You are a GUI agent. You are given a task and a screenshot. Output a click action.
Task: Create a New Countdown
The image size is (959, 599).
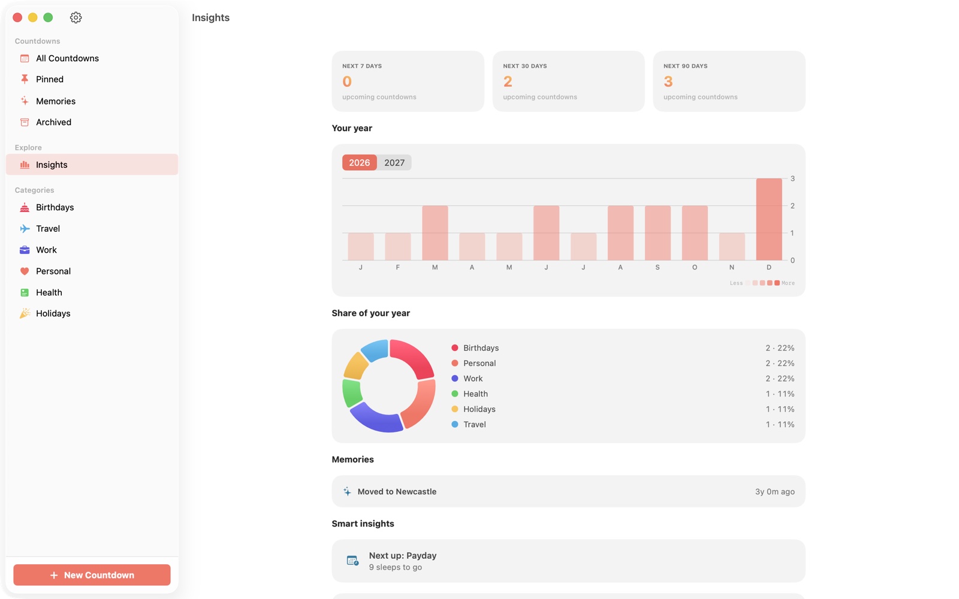click(x=92, y=575)
